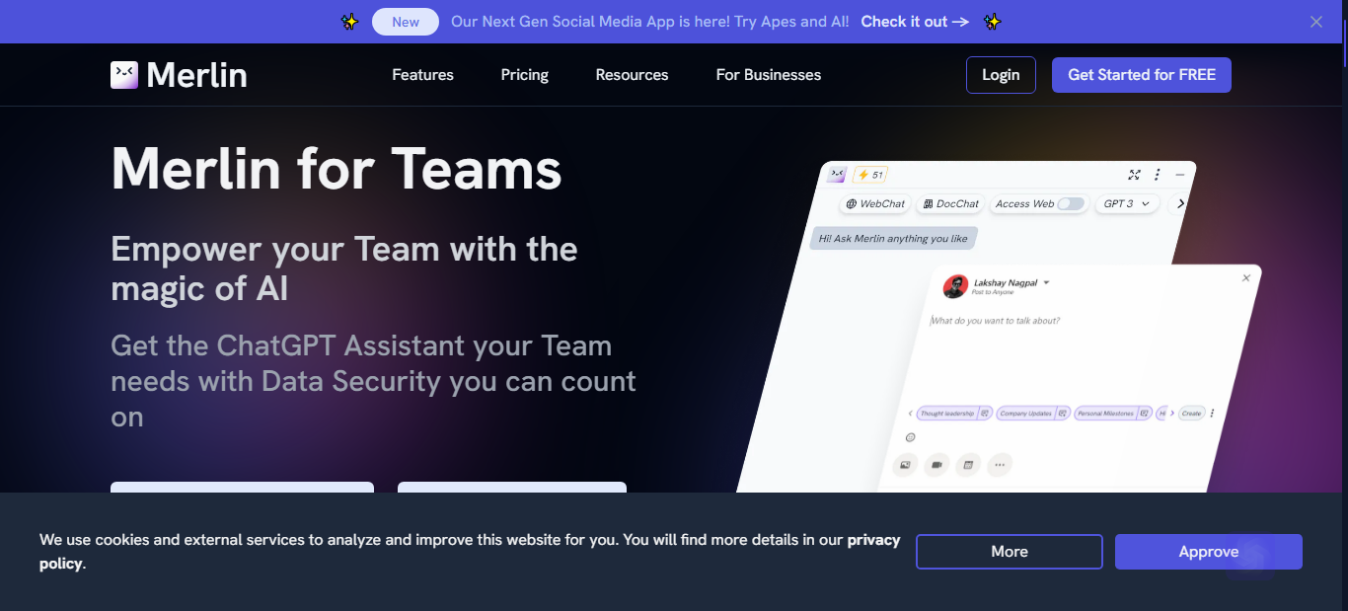This screenshot has width=1348, height=611.
Task: Click the 'Empower your Team with the magic of AI' text
Action: tap(344, 268)
